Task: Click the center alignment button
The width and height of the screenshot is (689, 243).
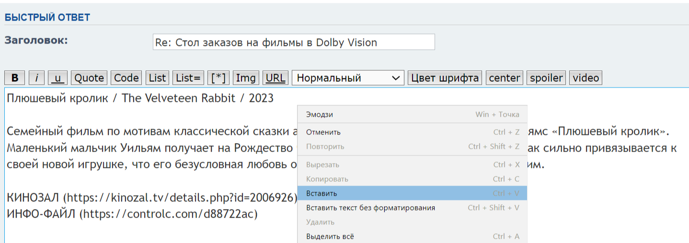Action: [x=505, y=78]
